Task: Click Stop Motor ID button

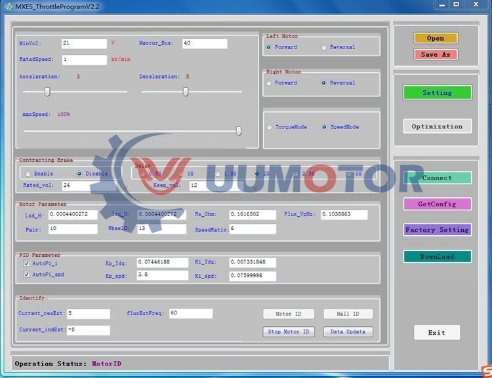Action: click(289, 331)
